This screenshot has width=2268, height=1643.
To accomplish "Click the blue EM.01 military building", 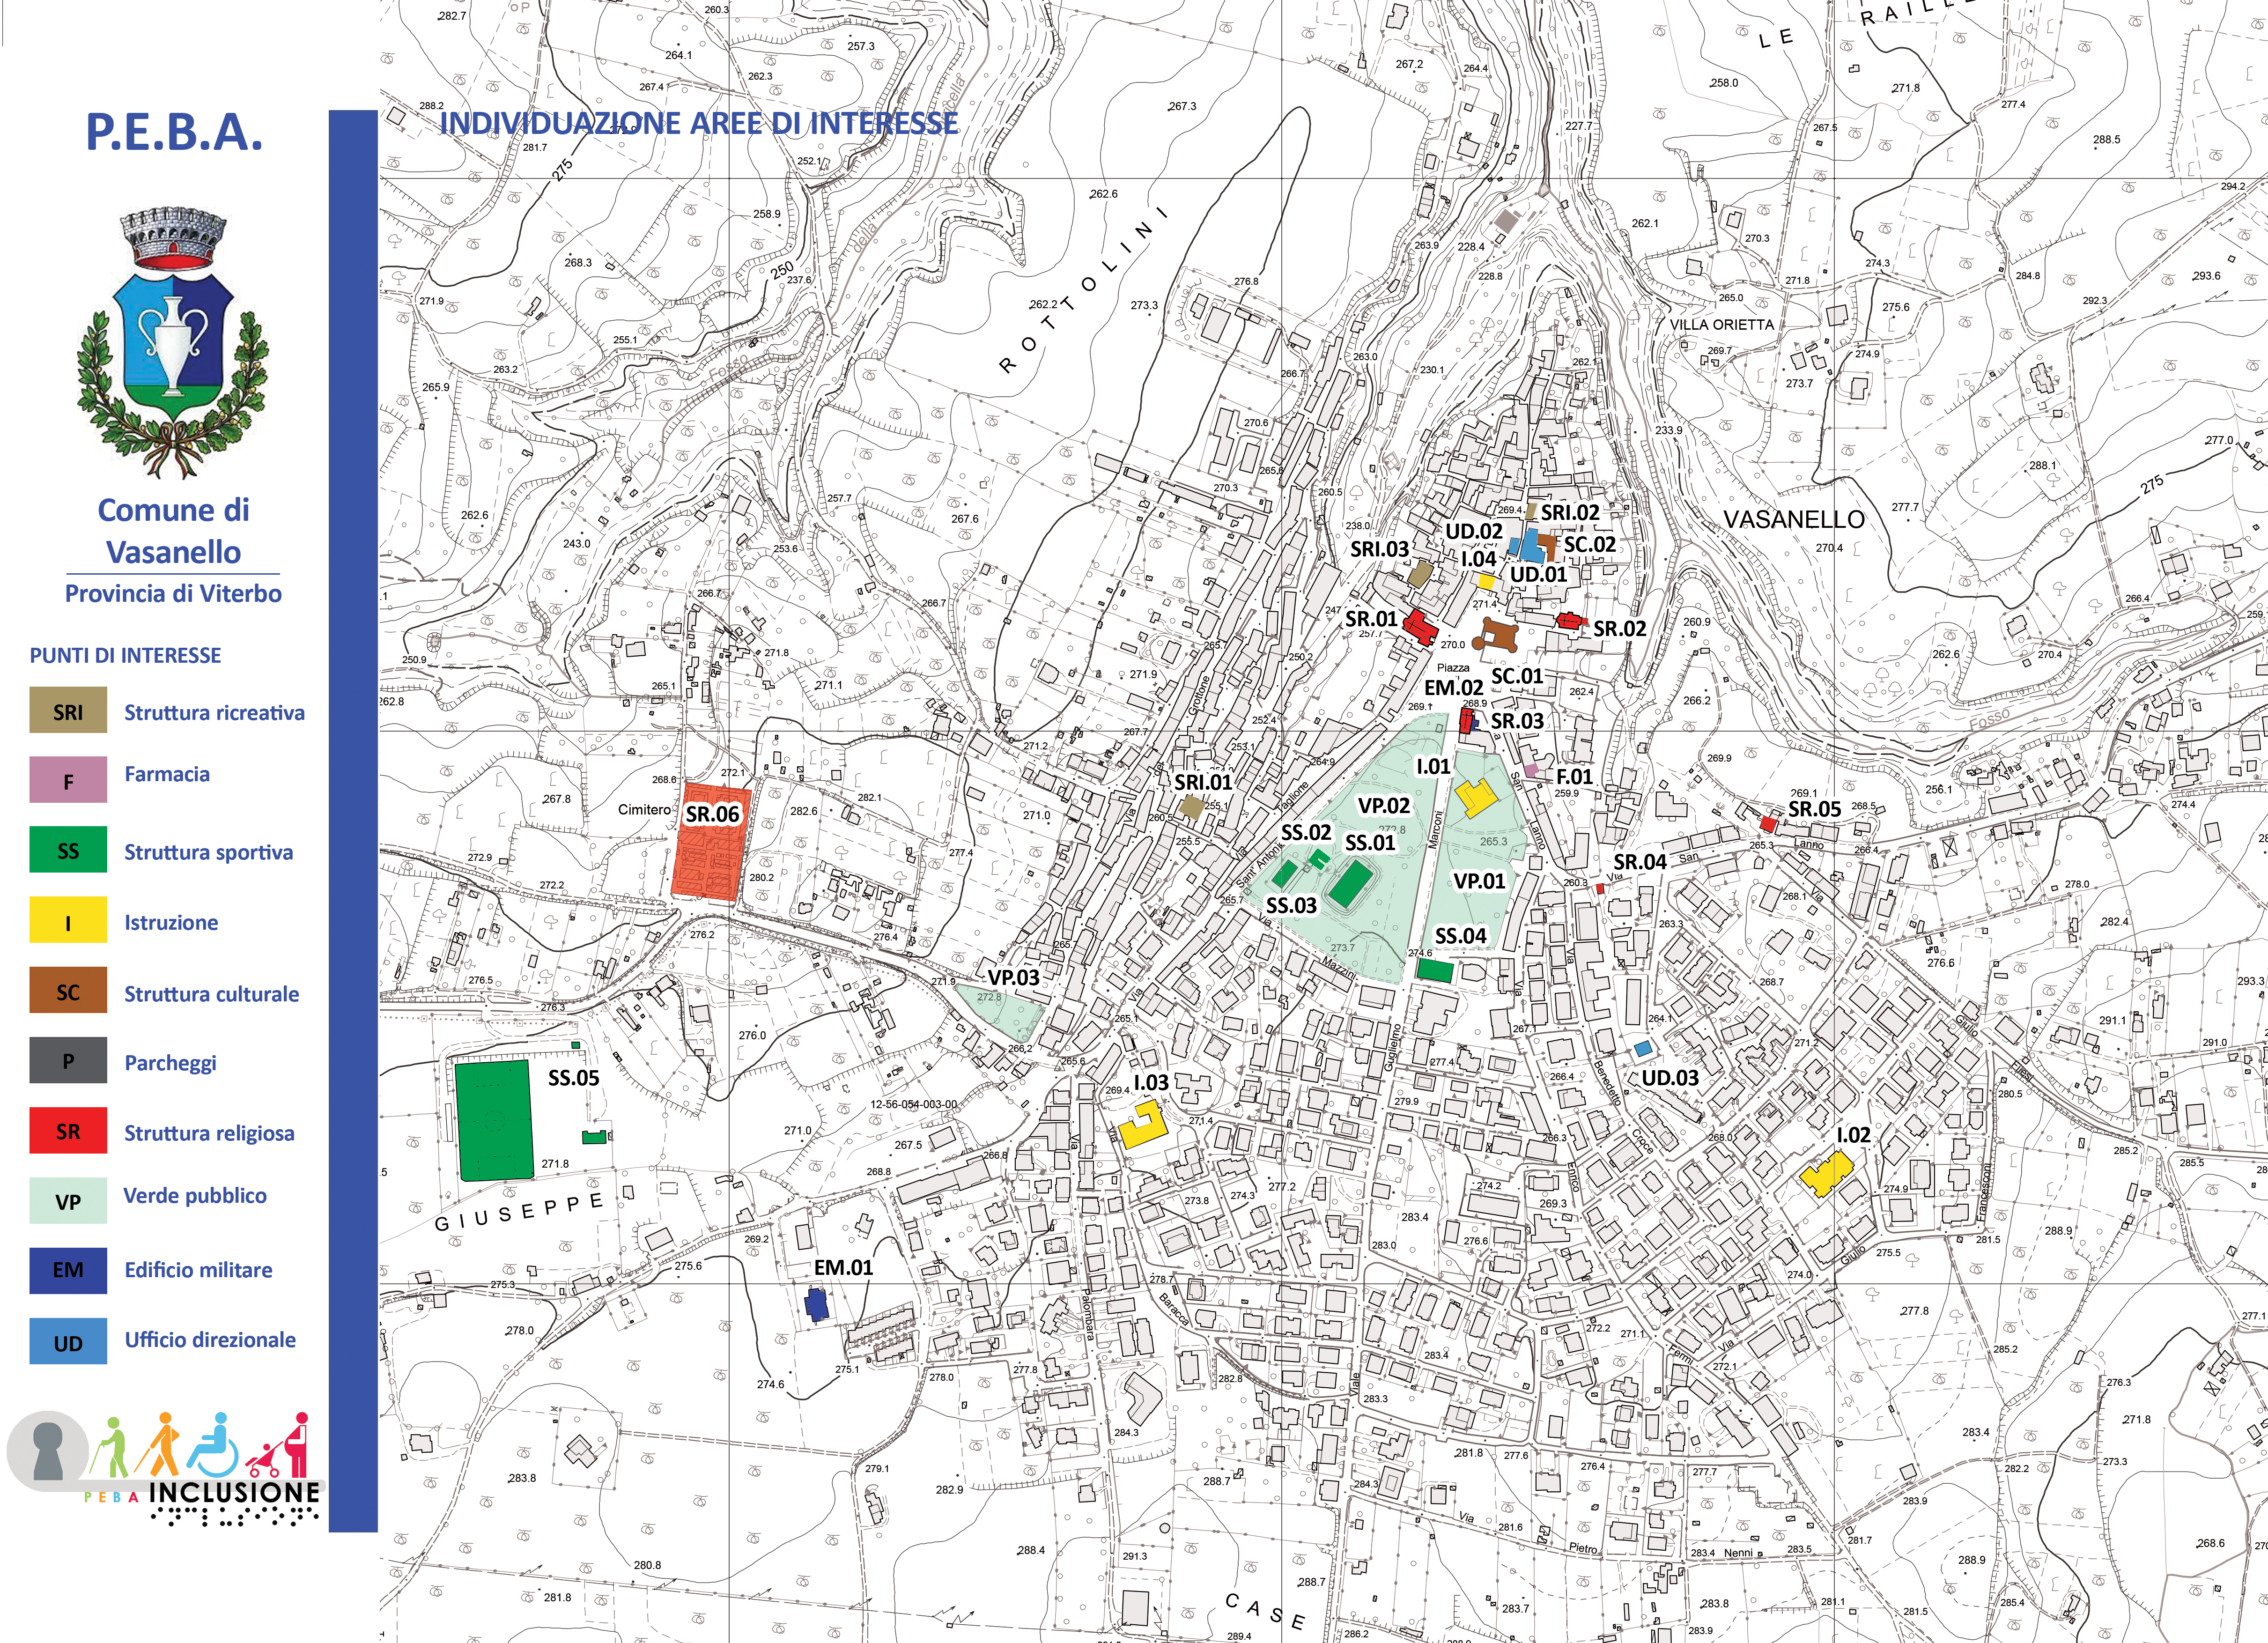I will point(817,1305).
